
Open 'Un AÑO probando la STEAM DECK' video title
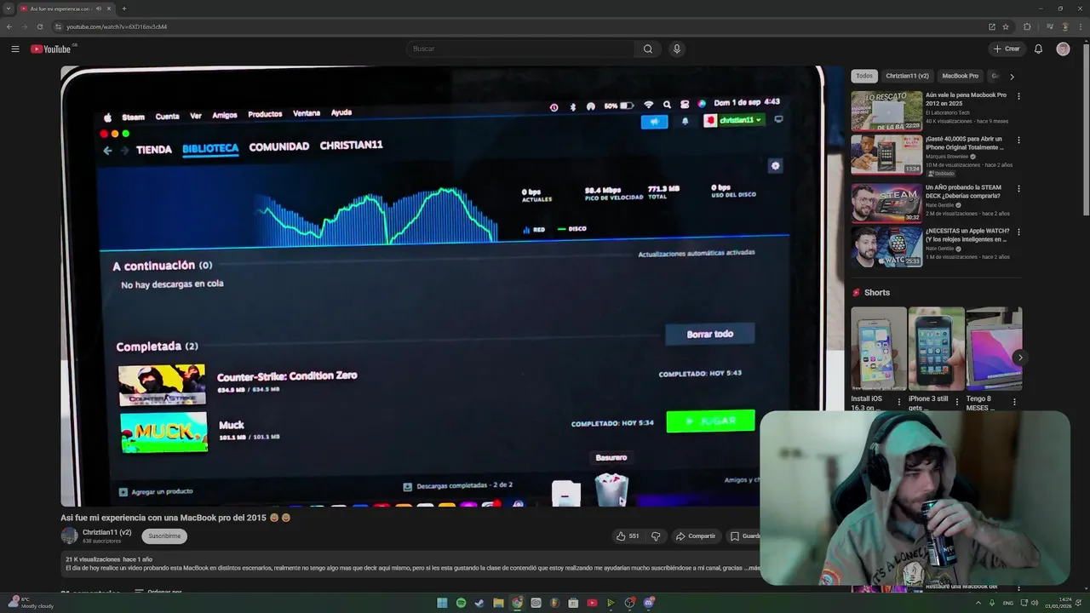(x=963, y=192)
